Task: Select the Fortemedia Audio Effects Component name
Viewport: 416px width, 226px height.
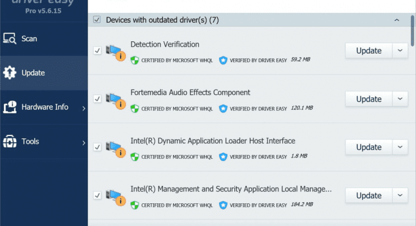Action: pos(190,92)
